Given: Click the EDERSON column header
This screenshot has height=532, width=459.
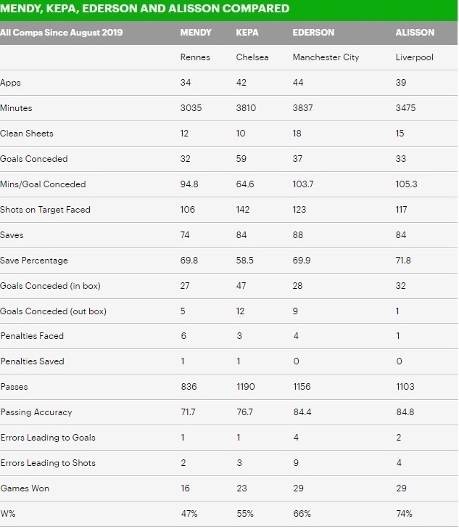Looking at the screenshot, I should pyautogui.click(x=313, y=33).
